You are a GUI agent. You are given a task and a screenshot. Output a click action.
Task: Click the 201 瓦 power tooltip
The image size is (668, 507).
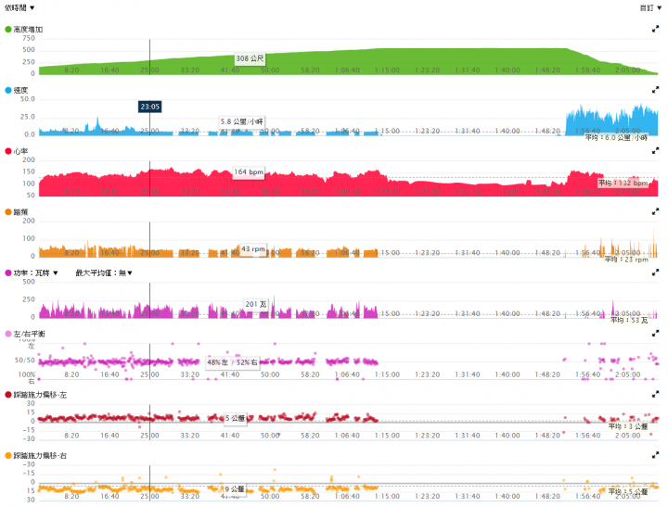pyautogui.click(x=256, y=304)
